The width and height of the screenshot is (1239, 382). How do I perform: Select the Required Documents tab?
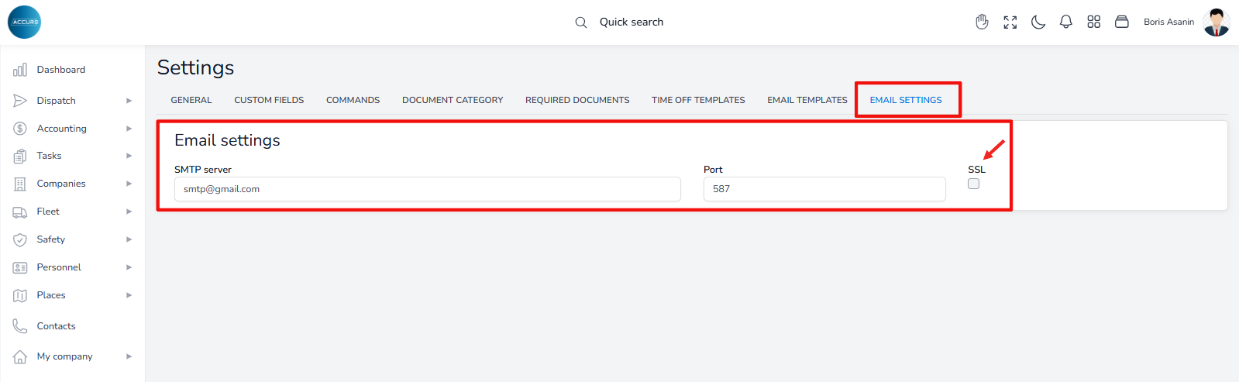coord(577,100)
